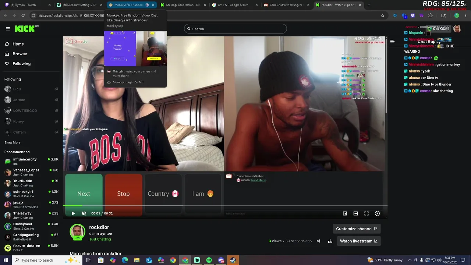Open the 7TV extension icon
The width and height of the screenshot is (471, 265).
(421, 15)
